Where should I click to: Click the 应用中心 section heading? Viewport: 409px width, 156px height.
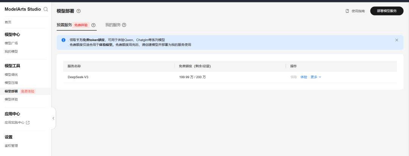point(12,114)
